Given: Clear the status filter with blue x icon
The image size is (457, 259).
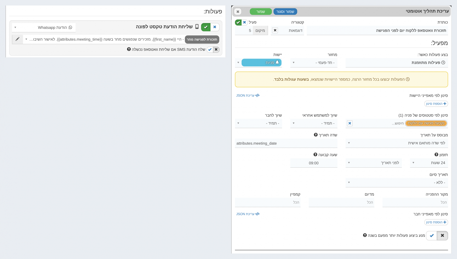Looking at the screenshot, I should click(x=350, y=123).
